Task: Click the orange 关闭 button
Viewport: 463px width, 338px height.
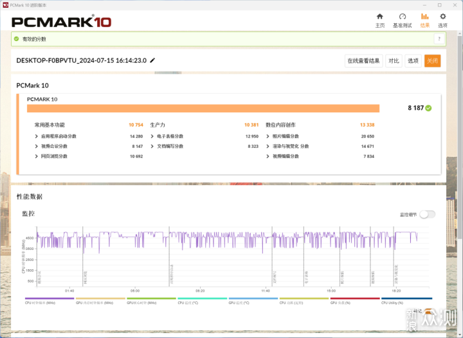Action: tap(432, 61)
